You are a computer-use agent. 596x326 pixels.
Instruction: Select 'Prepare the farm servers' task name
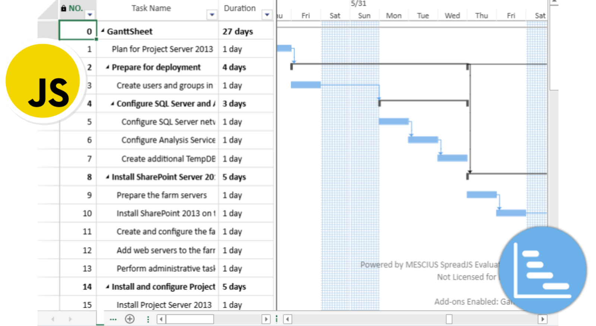(162, 195)
